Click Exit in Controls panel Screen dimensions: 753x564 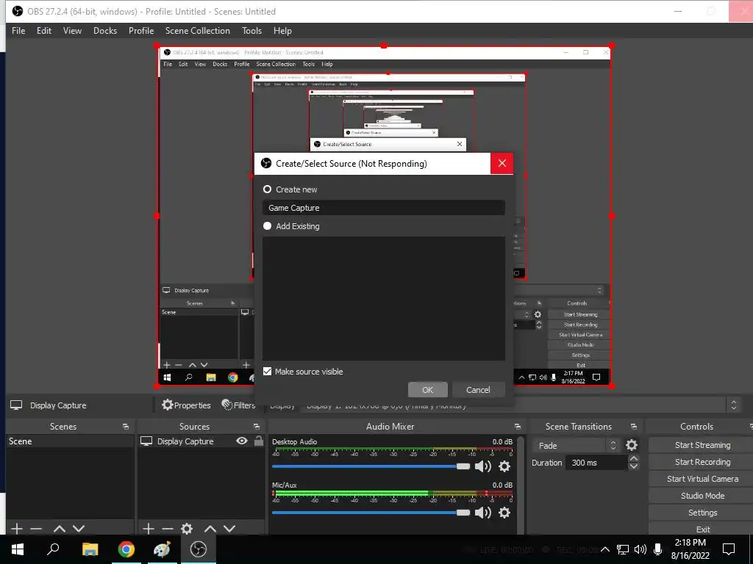(702, 529)
